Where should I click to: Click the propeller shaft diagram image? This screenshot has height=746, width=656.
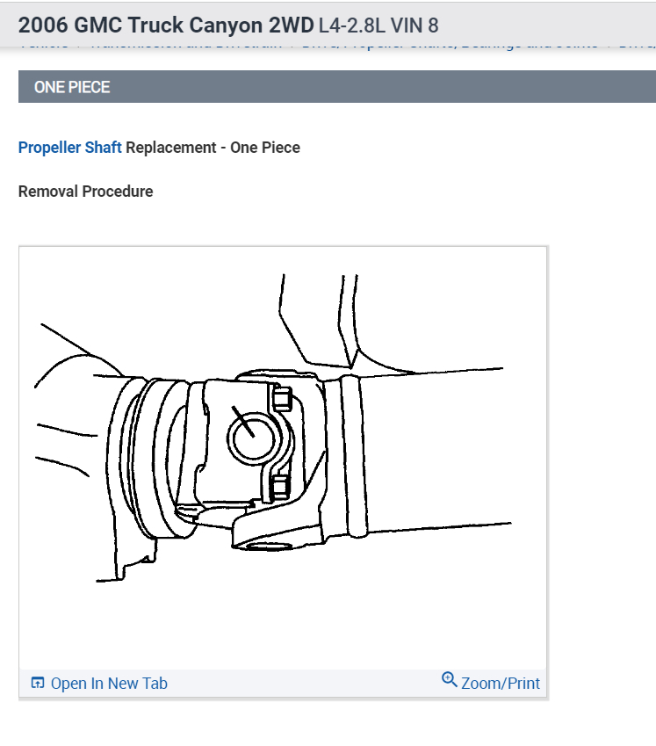tap(283, 458)
